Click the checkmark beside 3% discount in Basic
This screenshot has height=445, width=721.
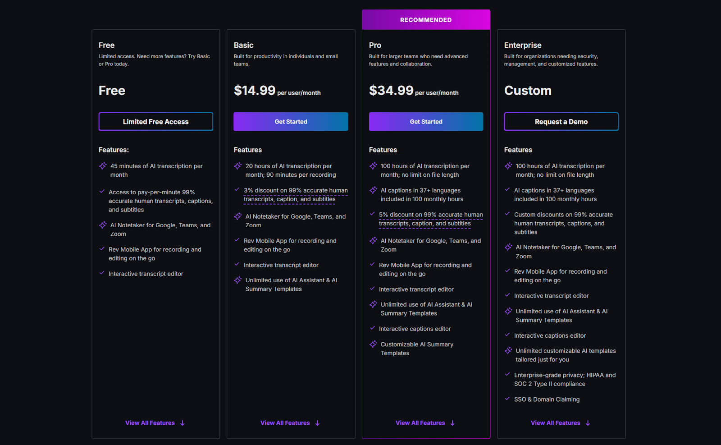(237, 190)
